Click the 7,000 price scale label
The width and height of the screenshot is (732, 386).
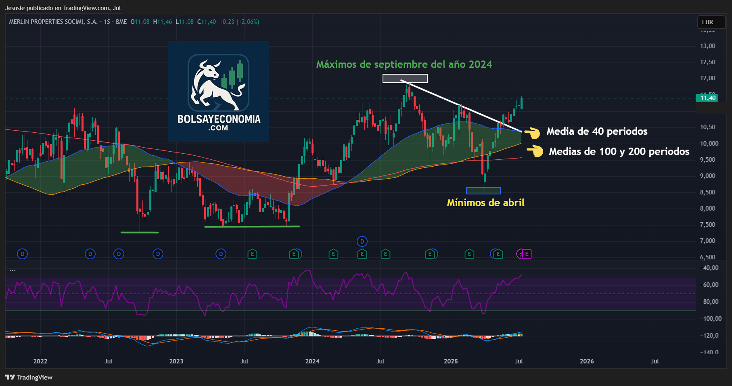pos(708,241)
